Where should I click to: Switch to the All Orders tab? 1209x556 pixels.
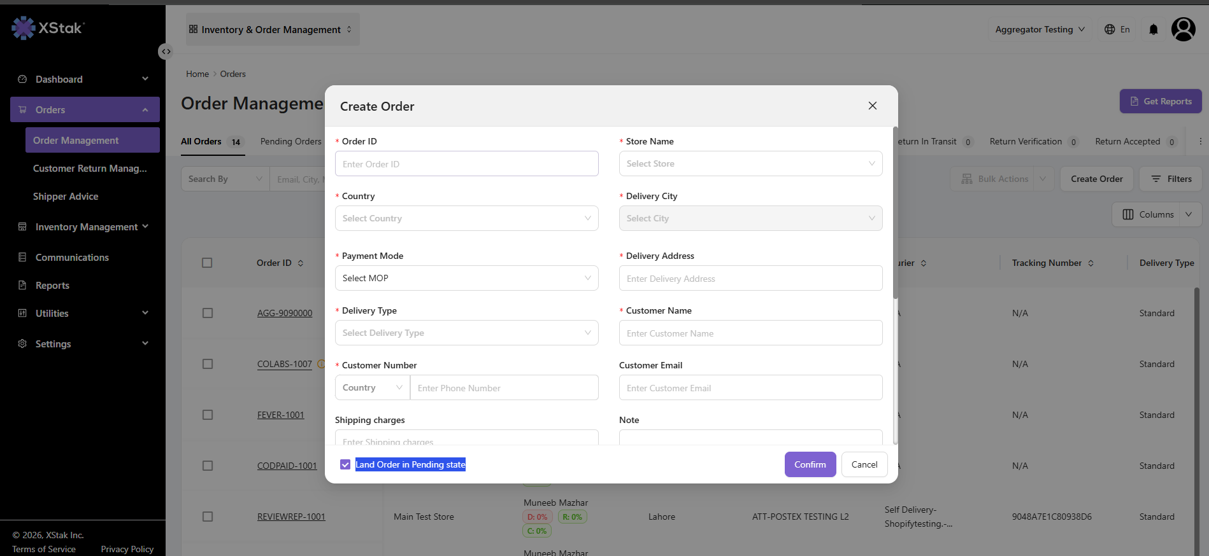(x=201, y=141)
